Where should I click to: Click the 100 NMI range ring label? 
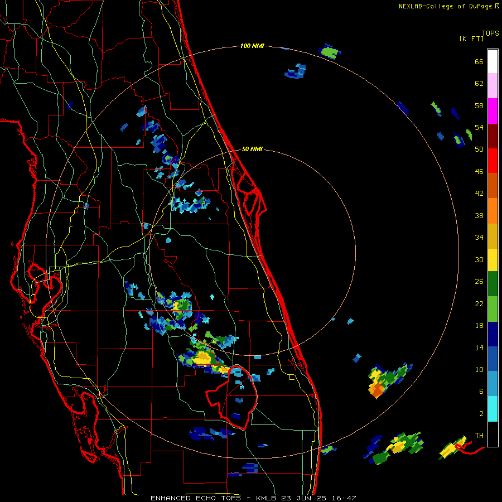click(x=252, y=46)
